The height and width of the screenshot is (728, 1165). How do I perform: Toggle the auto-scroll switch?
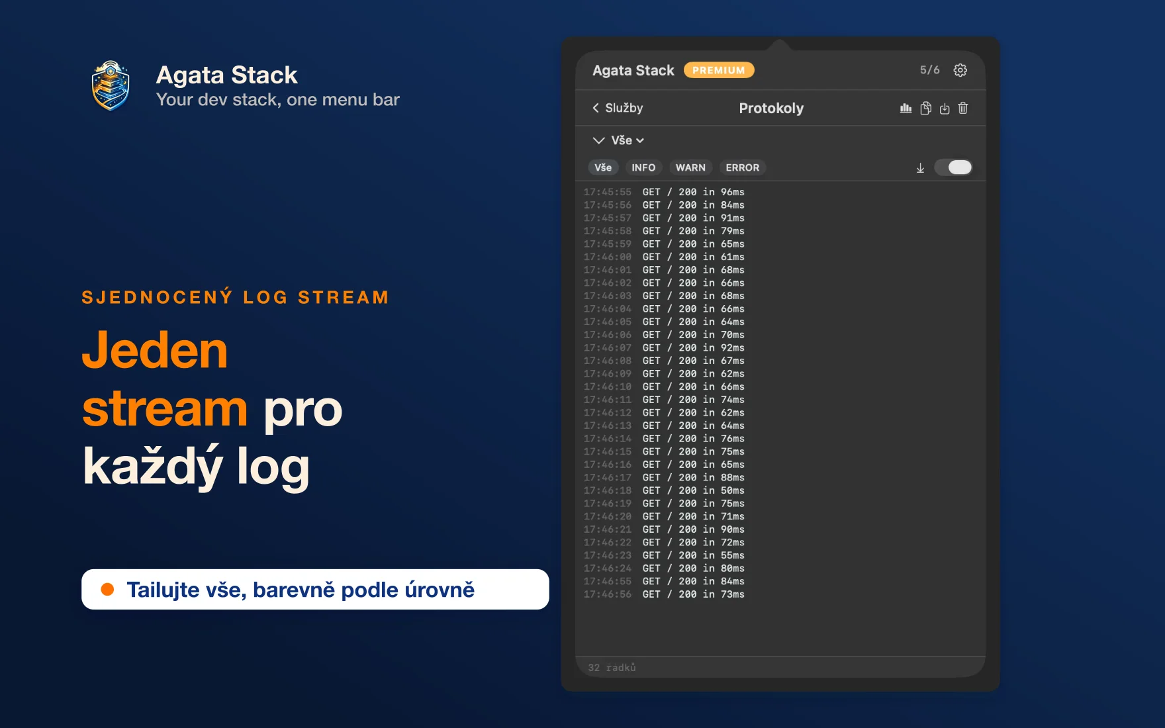click(953, 167)
